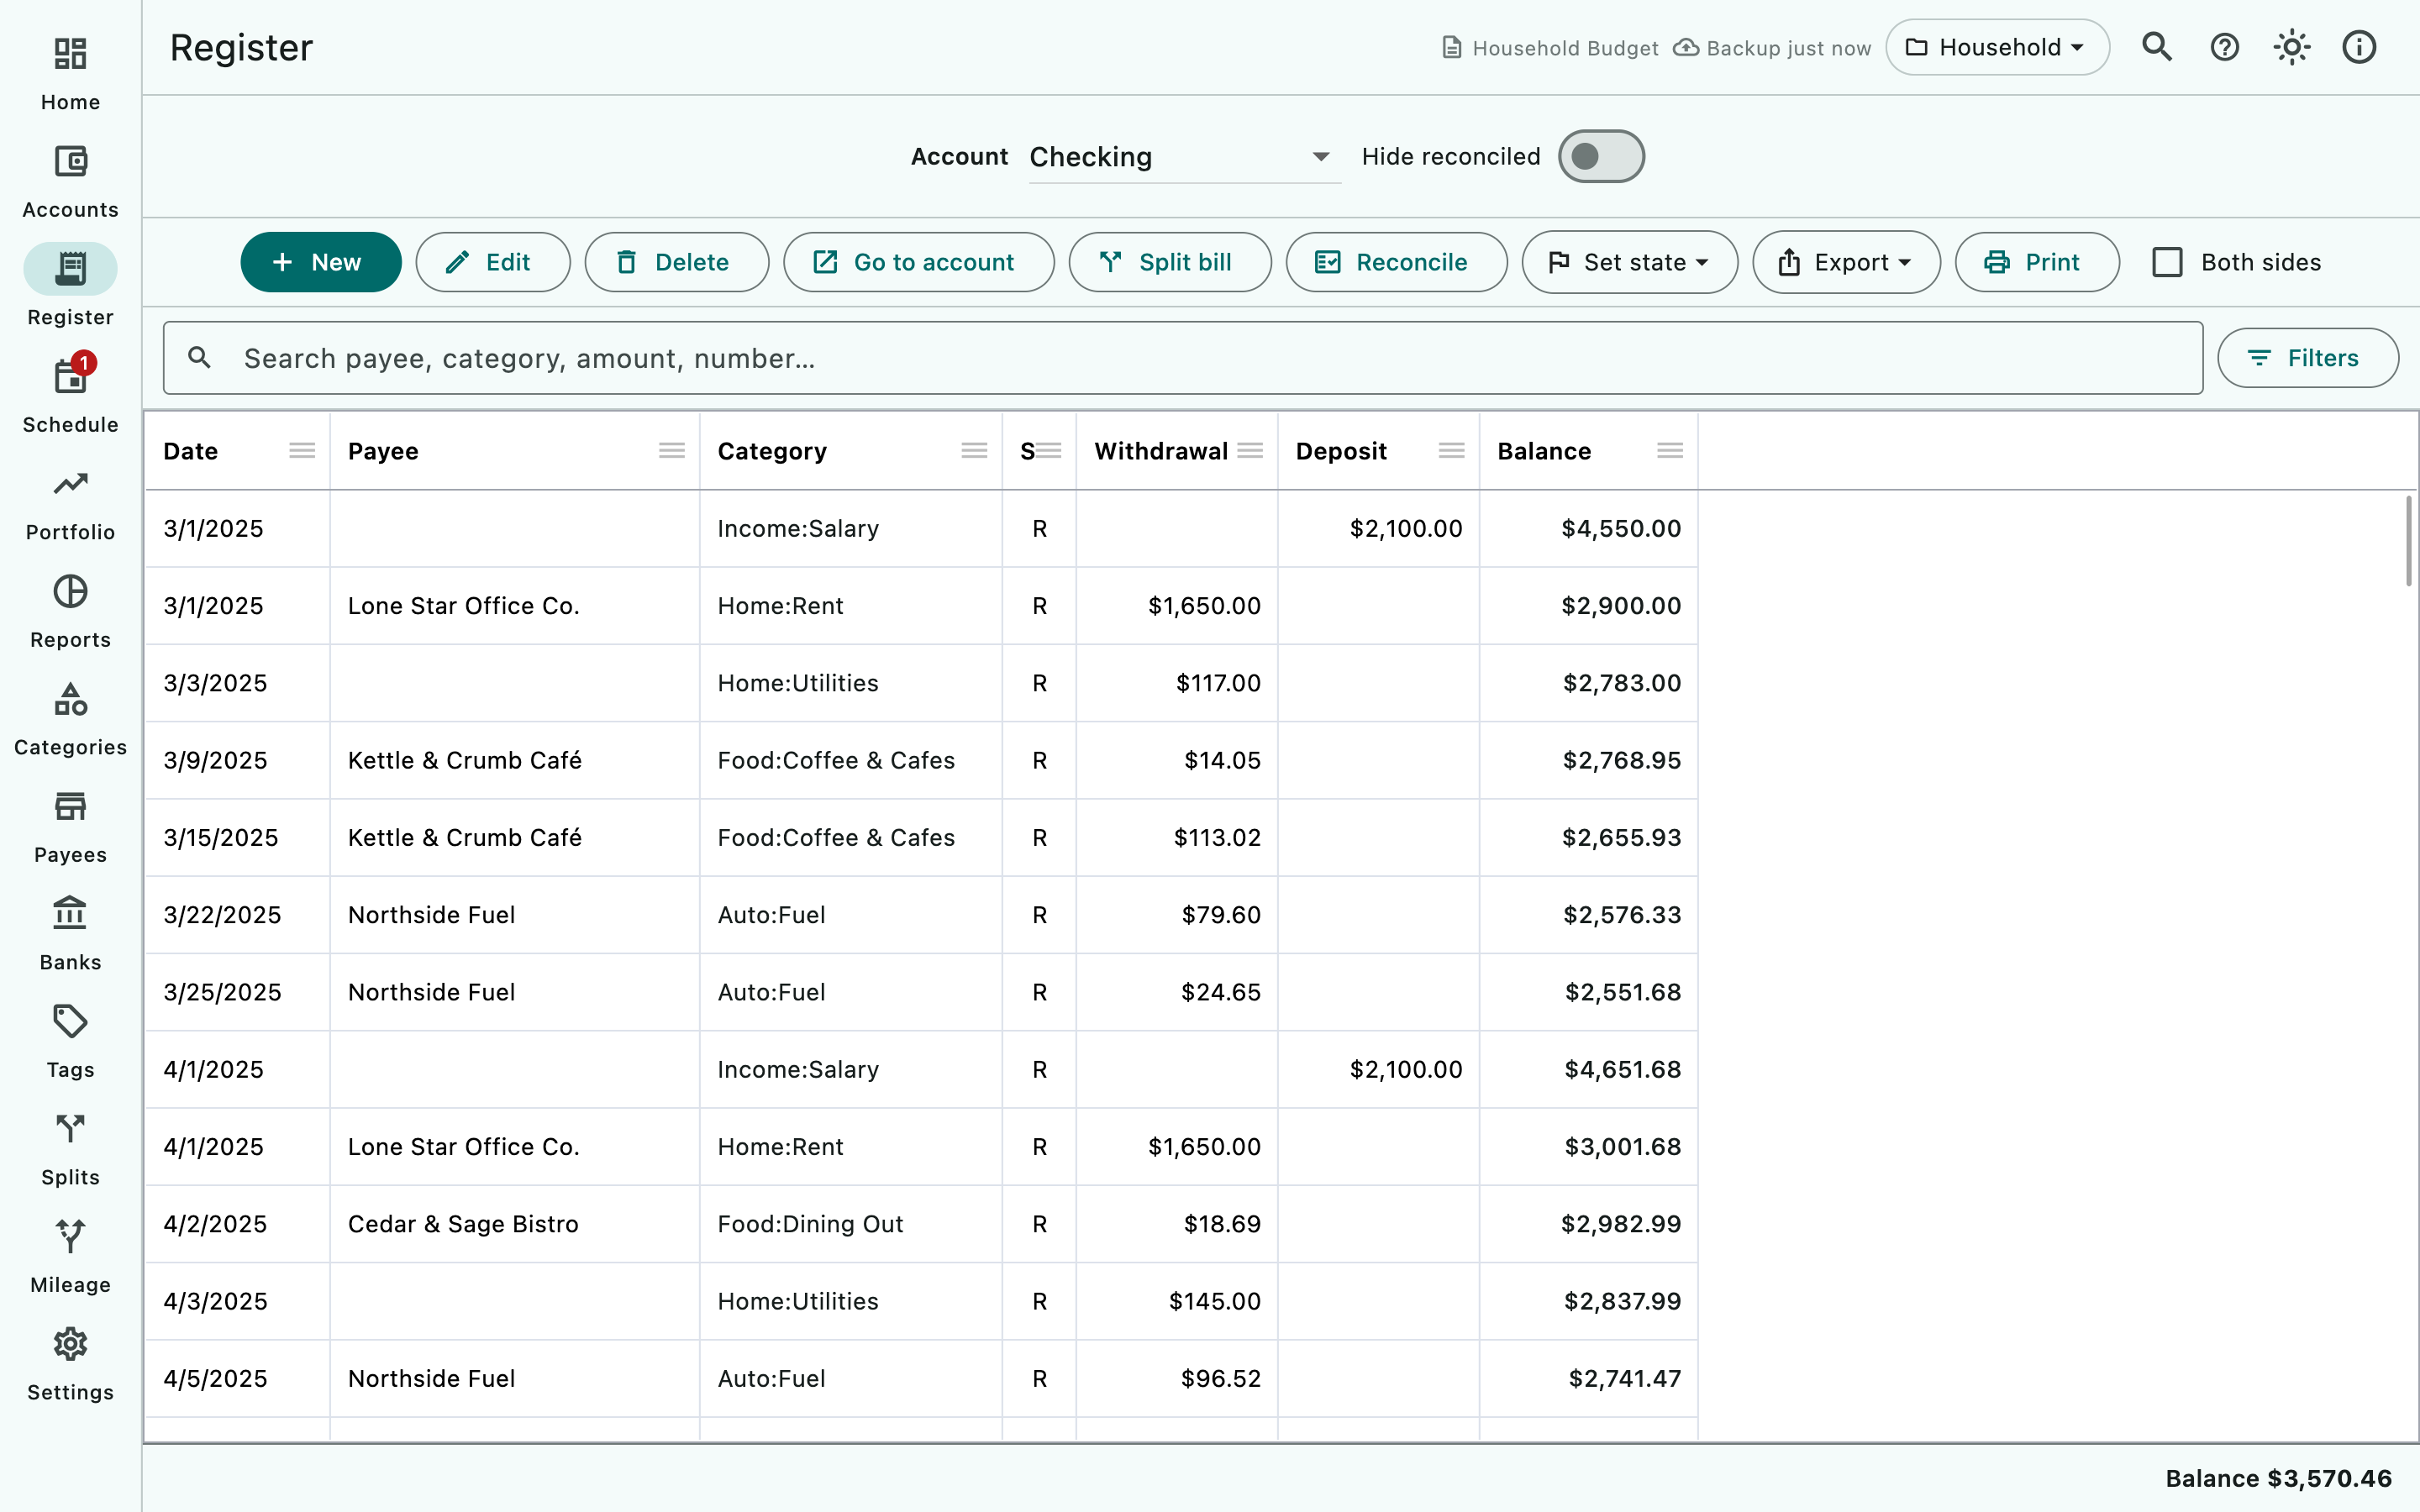Open the Balance column menu handle
Screen dimensions: 2420x1512
tap(1669, 451)
